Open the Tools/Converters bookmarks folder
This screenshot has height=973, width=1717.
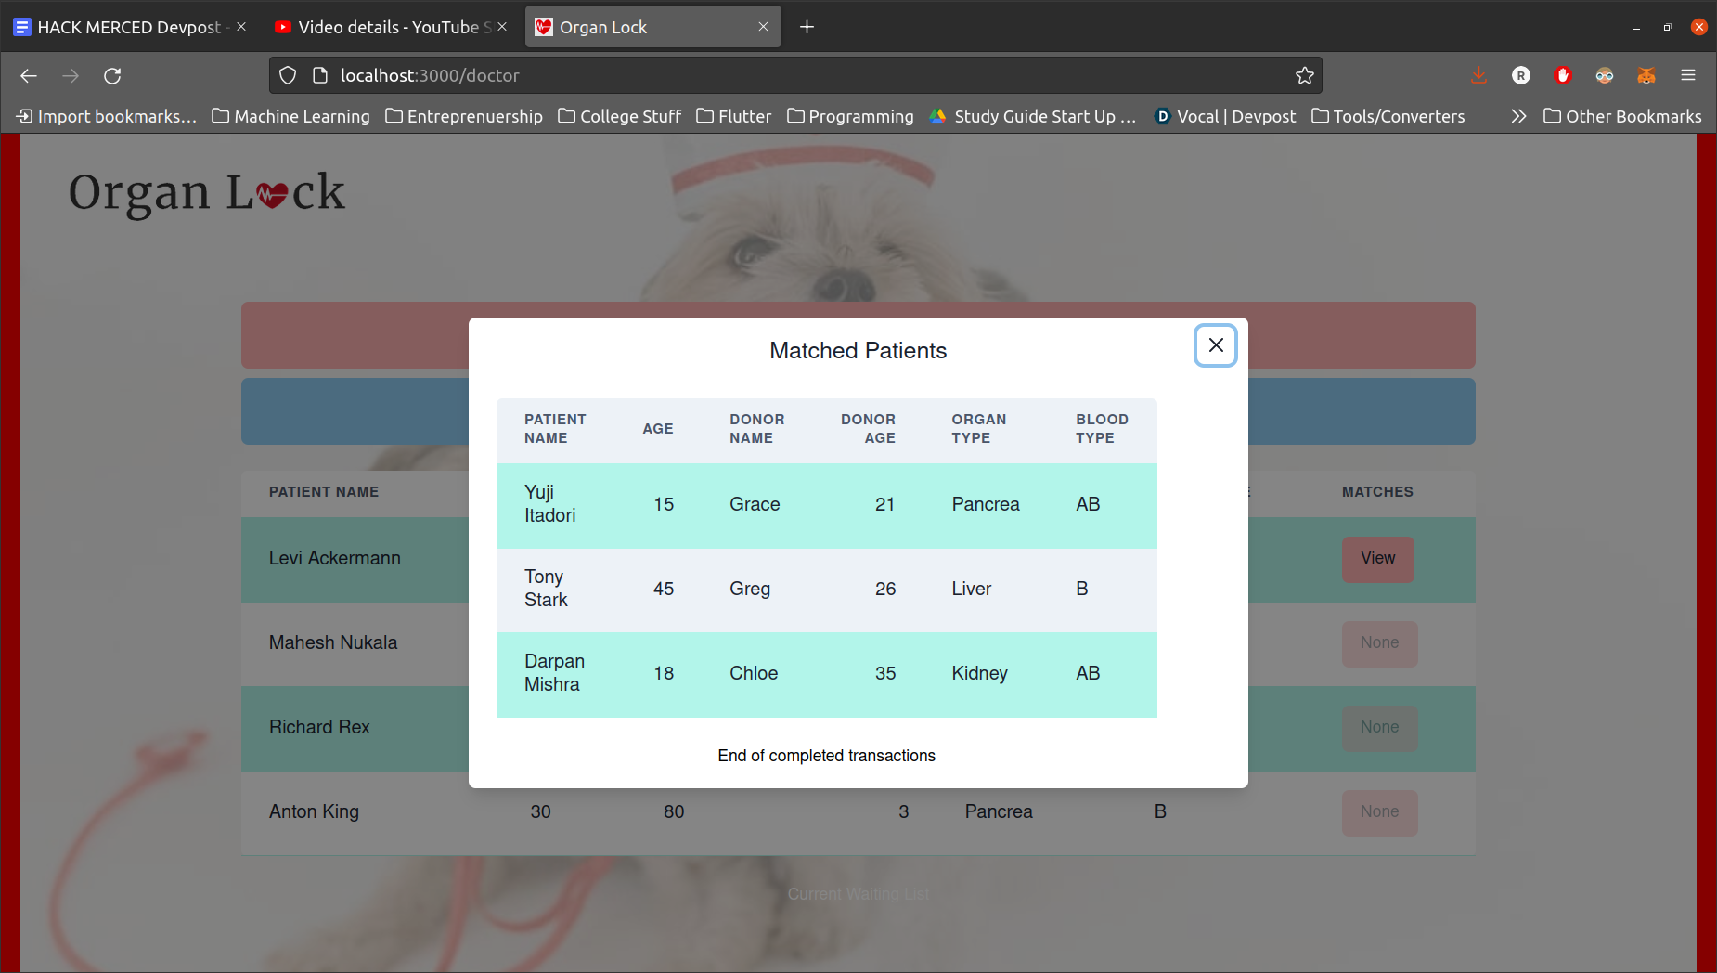[x=1388, y=116]
